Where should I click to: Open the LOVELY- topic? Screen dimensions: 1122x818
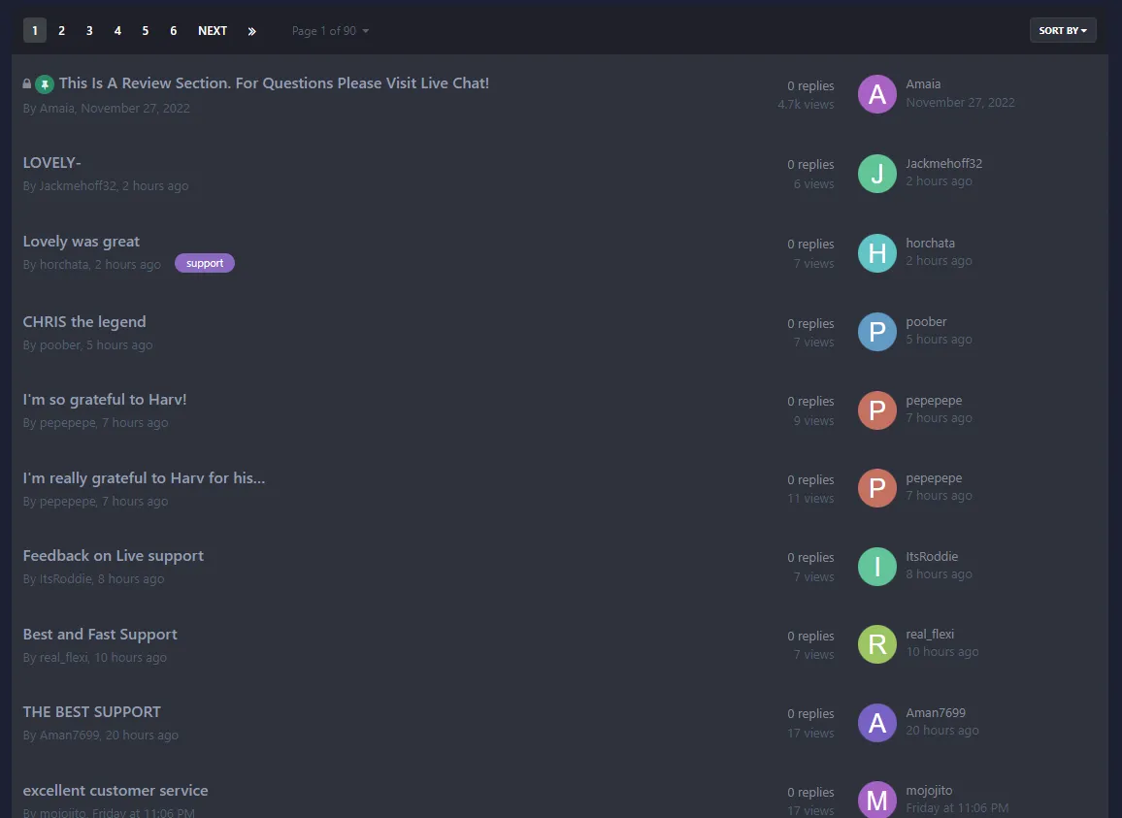(x=51, y=162)
